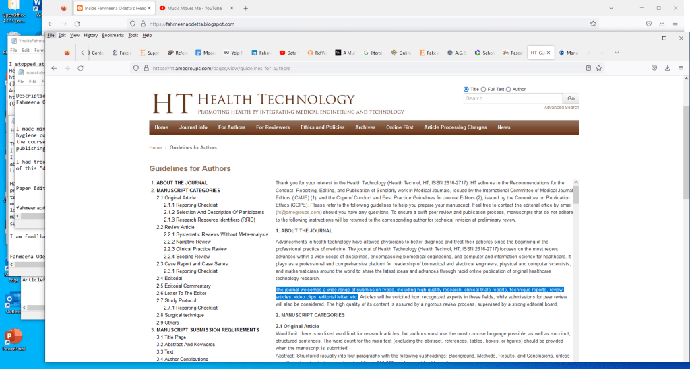This screenshot has width=690, height=369.
Task: Select the Title search radio button
Action: (x=466, y=90)
